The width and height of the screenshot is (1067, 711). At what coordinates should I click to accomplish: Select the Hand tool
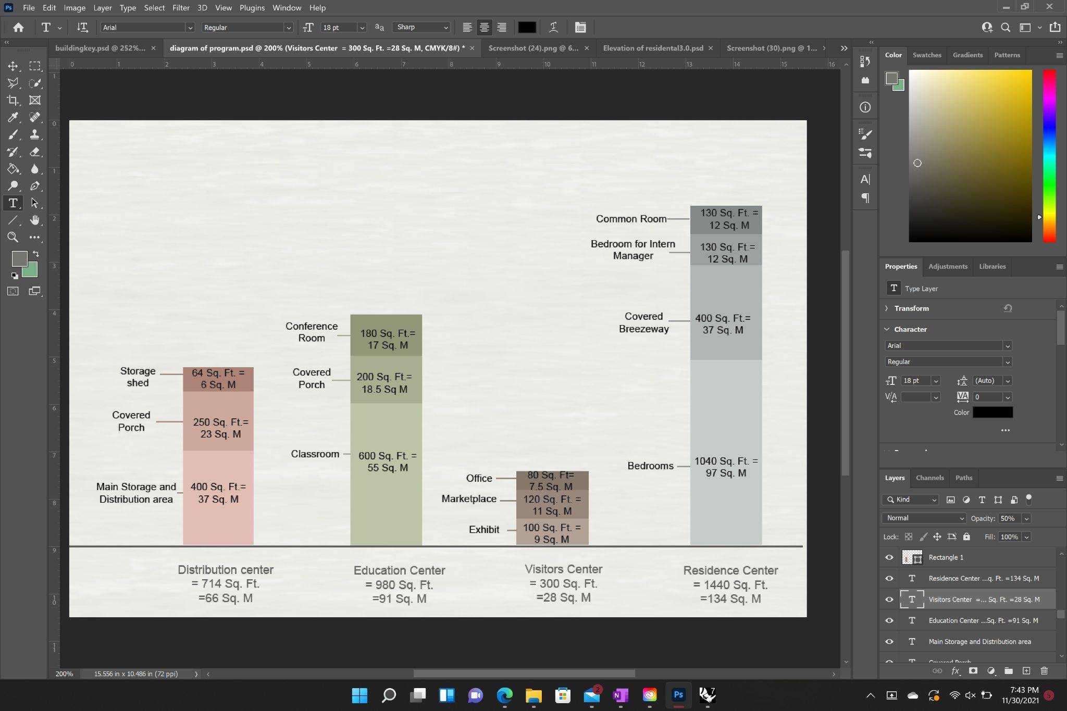[34, 220]
